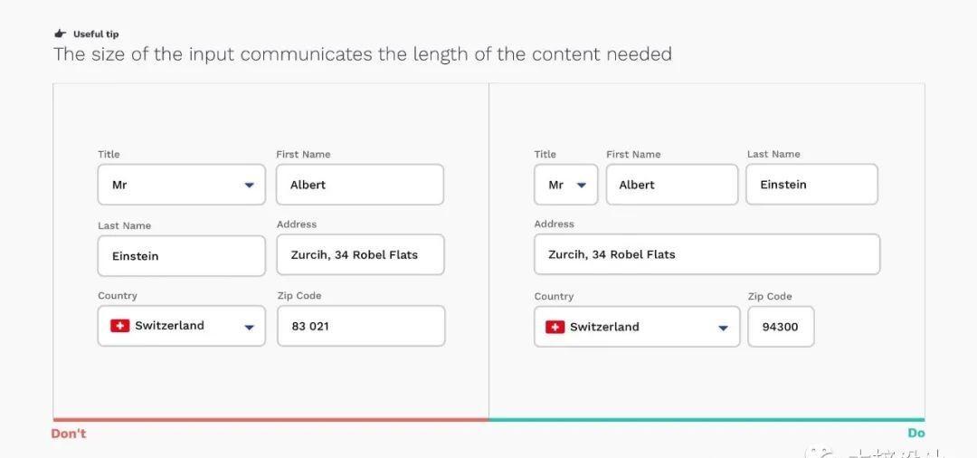The width and height of the screenshot is (977, 458).
Task: Open the narrow Mr Title dropdown in Do form
Action: [565, 185]
